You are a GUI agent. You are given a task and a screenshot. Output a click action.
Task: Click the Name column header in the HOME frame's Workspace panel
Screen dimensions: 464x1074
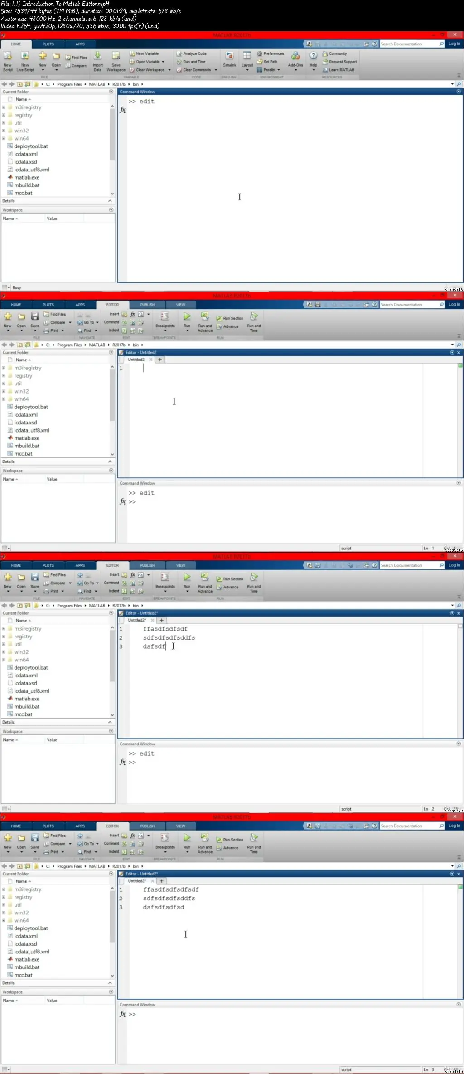click(x=23, y=219)
